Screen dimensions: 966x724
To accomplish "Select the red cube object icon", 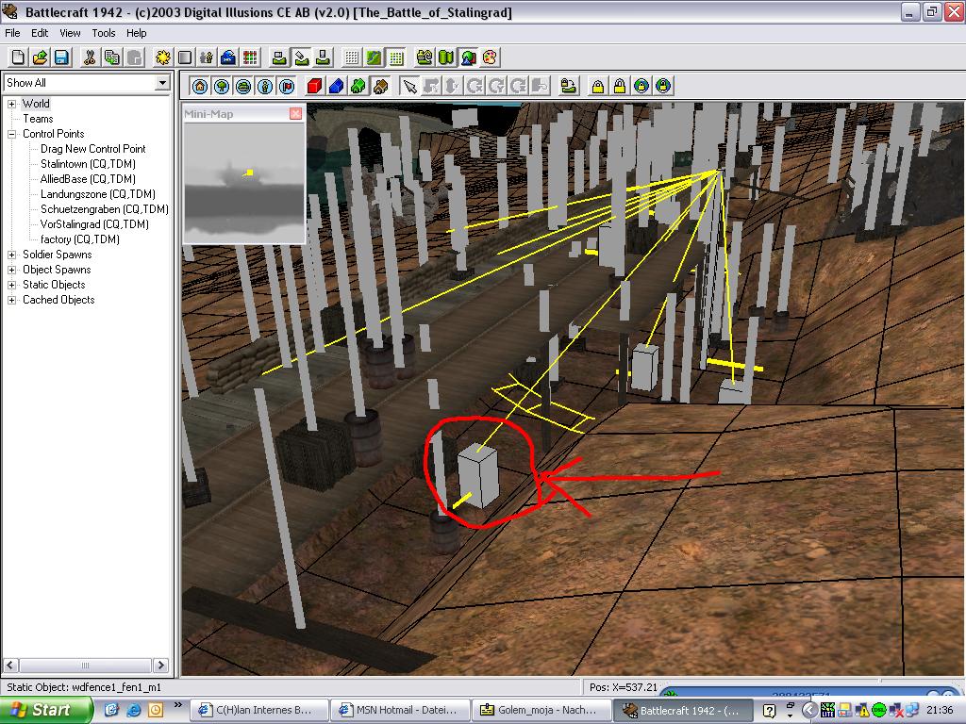I will (314, 86).
